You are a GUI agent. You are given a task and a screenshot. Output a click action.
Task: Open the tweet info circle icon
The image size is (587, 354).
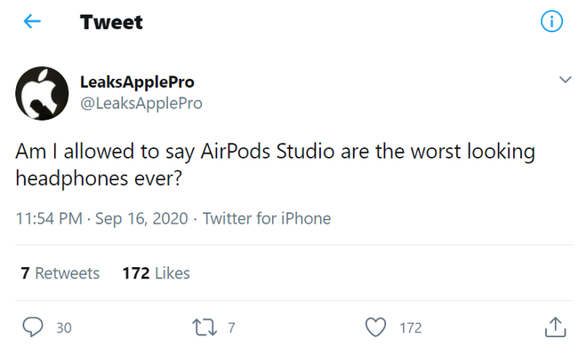pos(551,21)
